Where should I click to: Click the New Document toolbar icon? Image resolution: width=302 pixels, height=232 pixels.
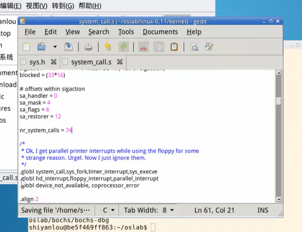coord(27,47)
